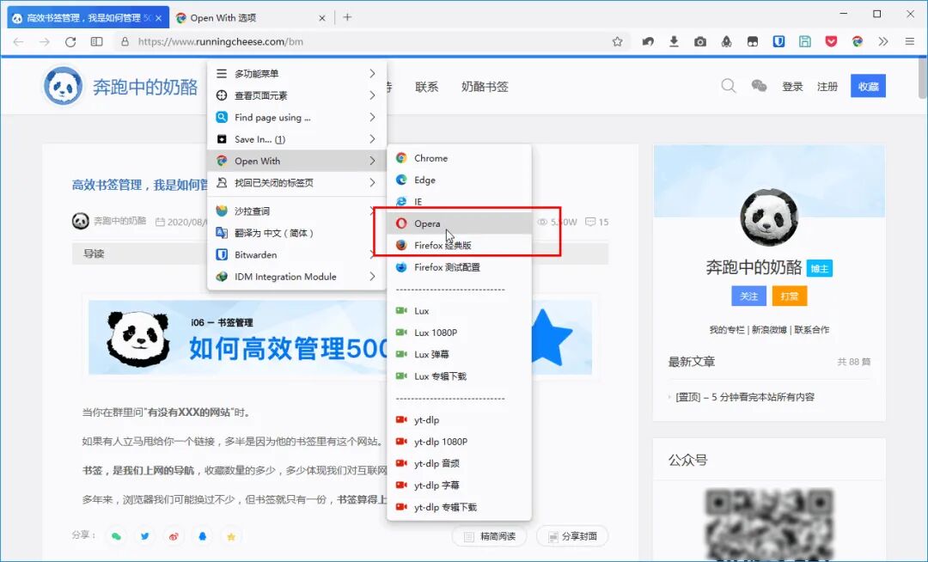Click the orange 打赏 button
928x562 pixels.
(790, 296)
